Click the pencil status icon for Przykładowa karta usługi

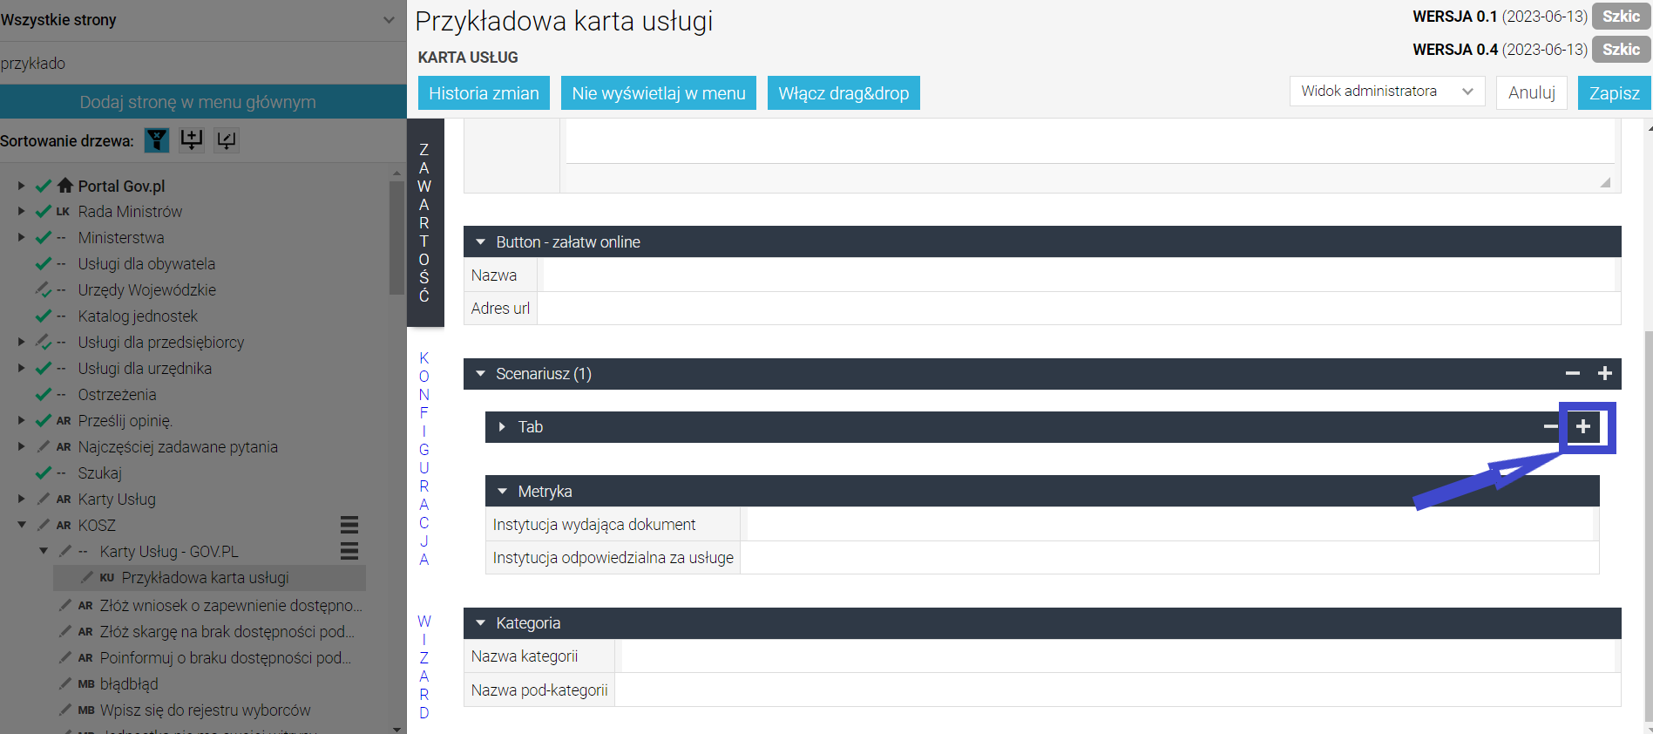87,577
